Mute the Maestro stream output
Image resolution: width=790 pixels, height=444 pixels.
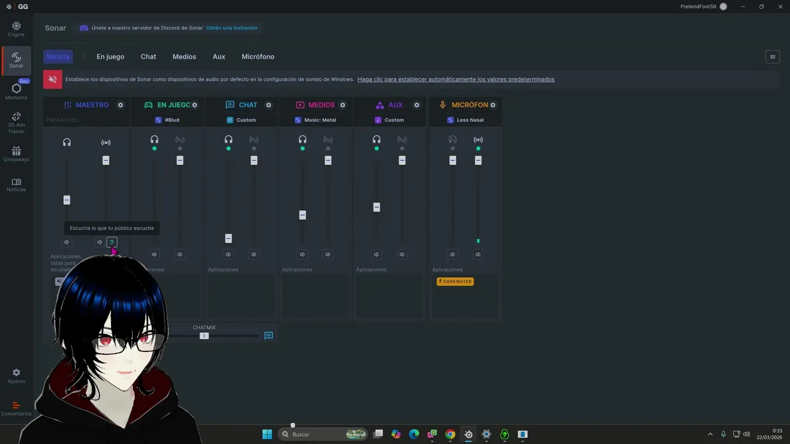(x=99, y=242)
